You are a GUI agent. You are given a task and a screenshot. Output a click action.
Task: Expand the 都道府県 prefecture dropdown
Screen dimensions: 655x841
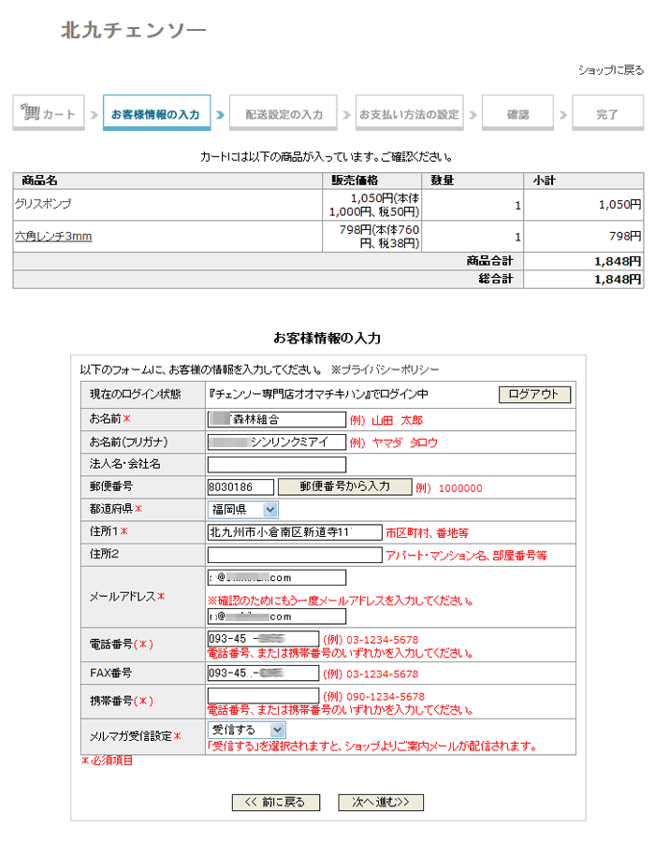[243, 510]
